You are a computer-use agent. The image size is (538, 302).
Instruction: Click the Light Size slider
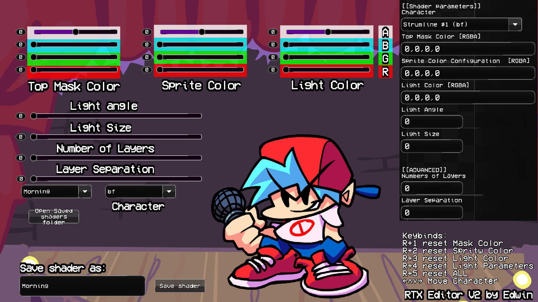(x=116, y=137)
